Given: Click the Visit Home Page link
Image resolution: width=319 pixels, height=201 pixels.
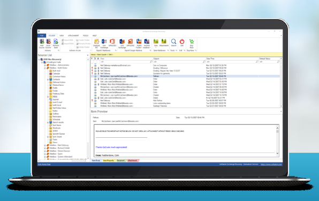Looking at the screenshot, I should tap(44, 165).
